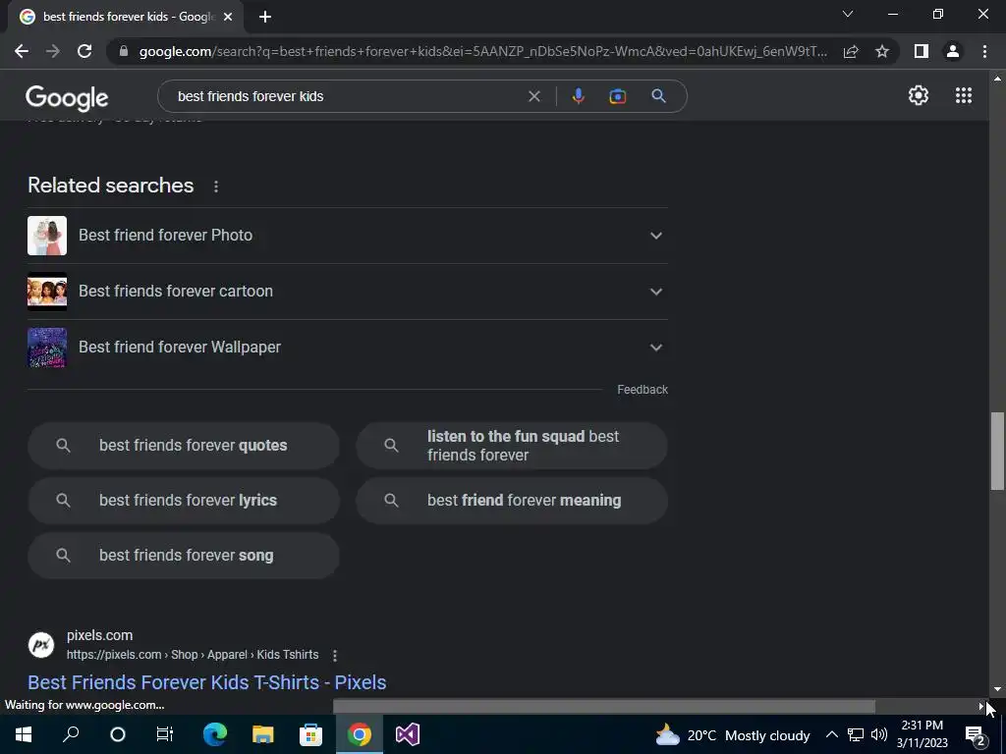Open Chrome three-dot menu

984,51
